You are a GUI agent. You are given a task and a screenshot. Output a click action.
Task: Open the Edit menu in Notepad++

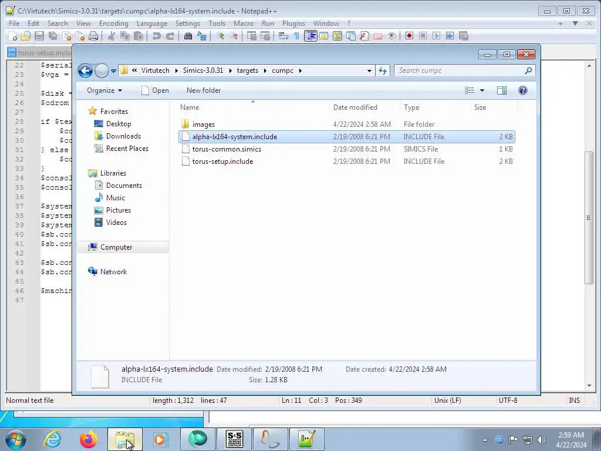(x=33, y=23)
